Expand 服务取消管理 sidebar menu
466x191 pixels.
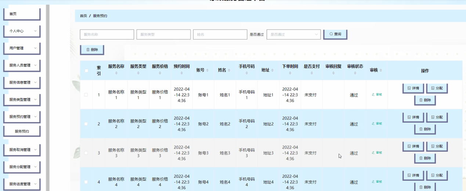pos(21,149)
